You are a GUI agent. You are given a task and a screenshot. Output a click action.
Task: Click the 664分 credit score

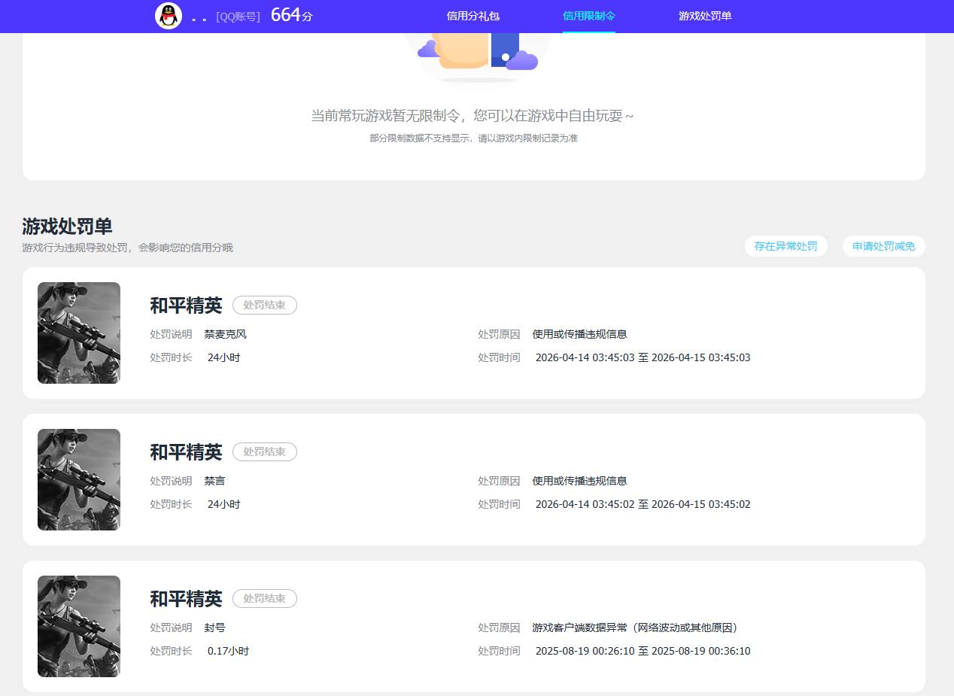[x=291, y=15]
